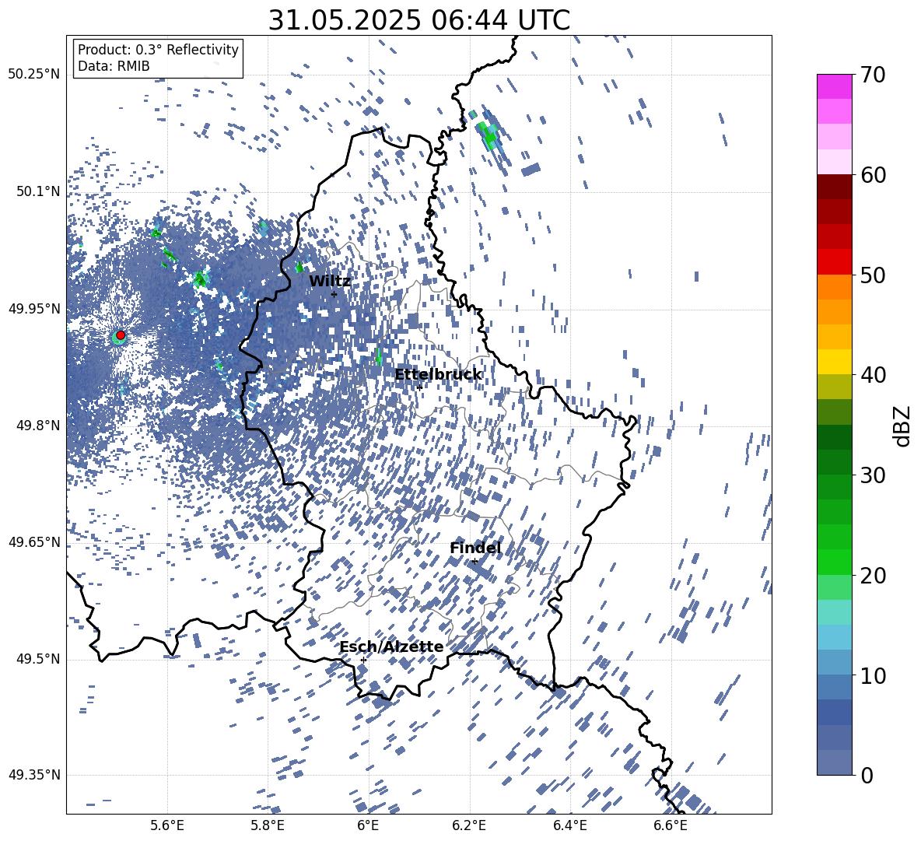Click the 60 value on colorbar
The width and height of the screenshot is (921, 841).
(x=873, y=175)
